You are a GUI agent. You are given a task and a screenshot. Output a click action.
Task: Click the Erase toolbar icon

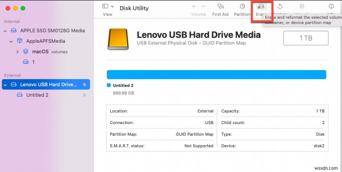coord(261,6)
